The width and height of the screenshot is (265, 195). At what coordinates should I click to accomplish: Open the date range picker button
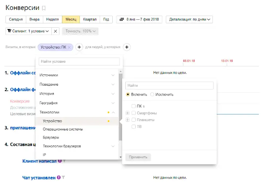pos(140,20)
